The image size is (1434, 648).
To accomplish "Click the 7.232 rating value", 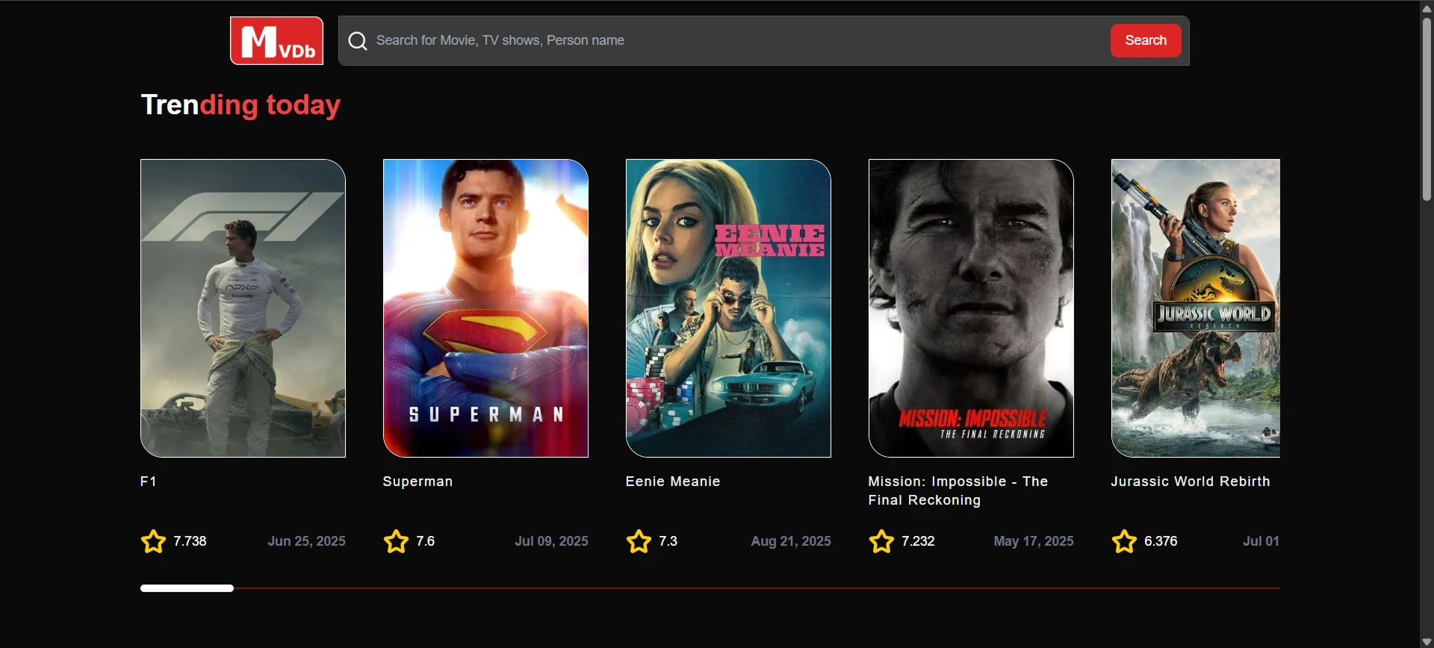I will coord(918,541).
